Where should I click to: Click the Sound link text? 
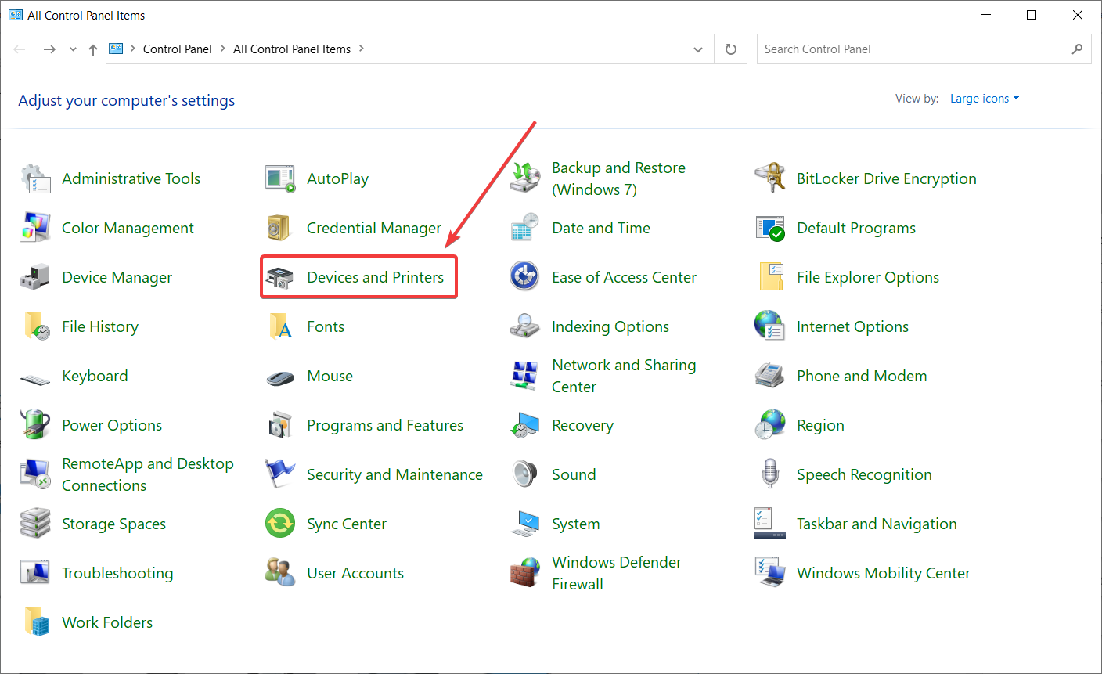(574, 474)
